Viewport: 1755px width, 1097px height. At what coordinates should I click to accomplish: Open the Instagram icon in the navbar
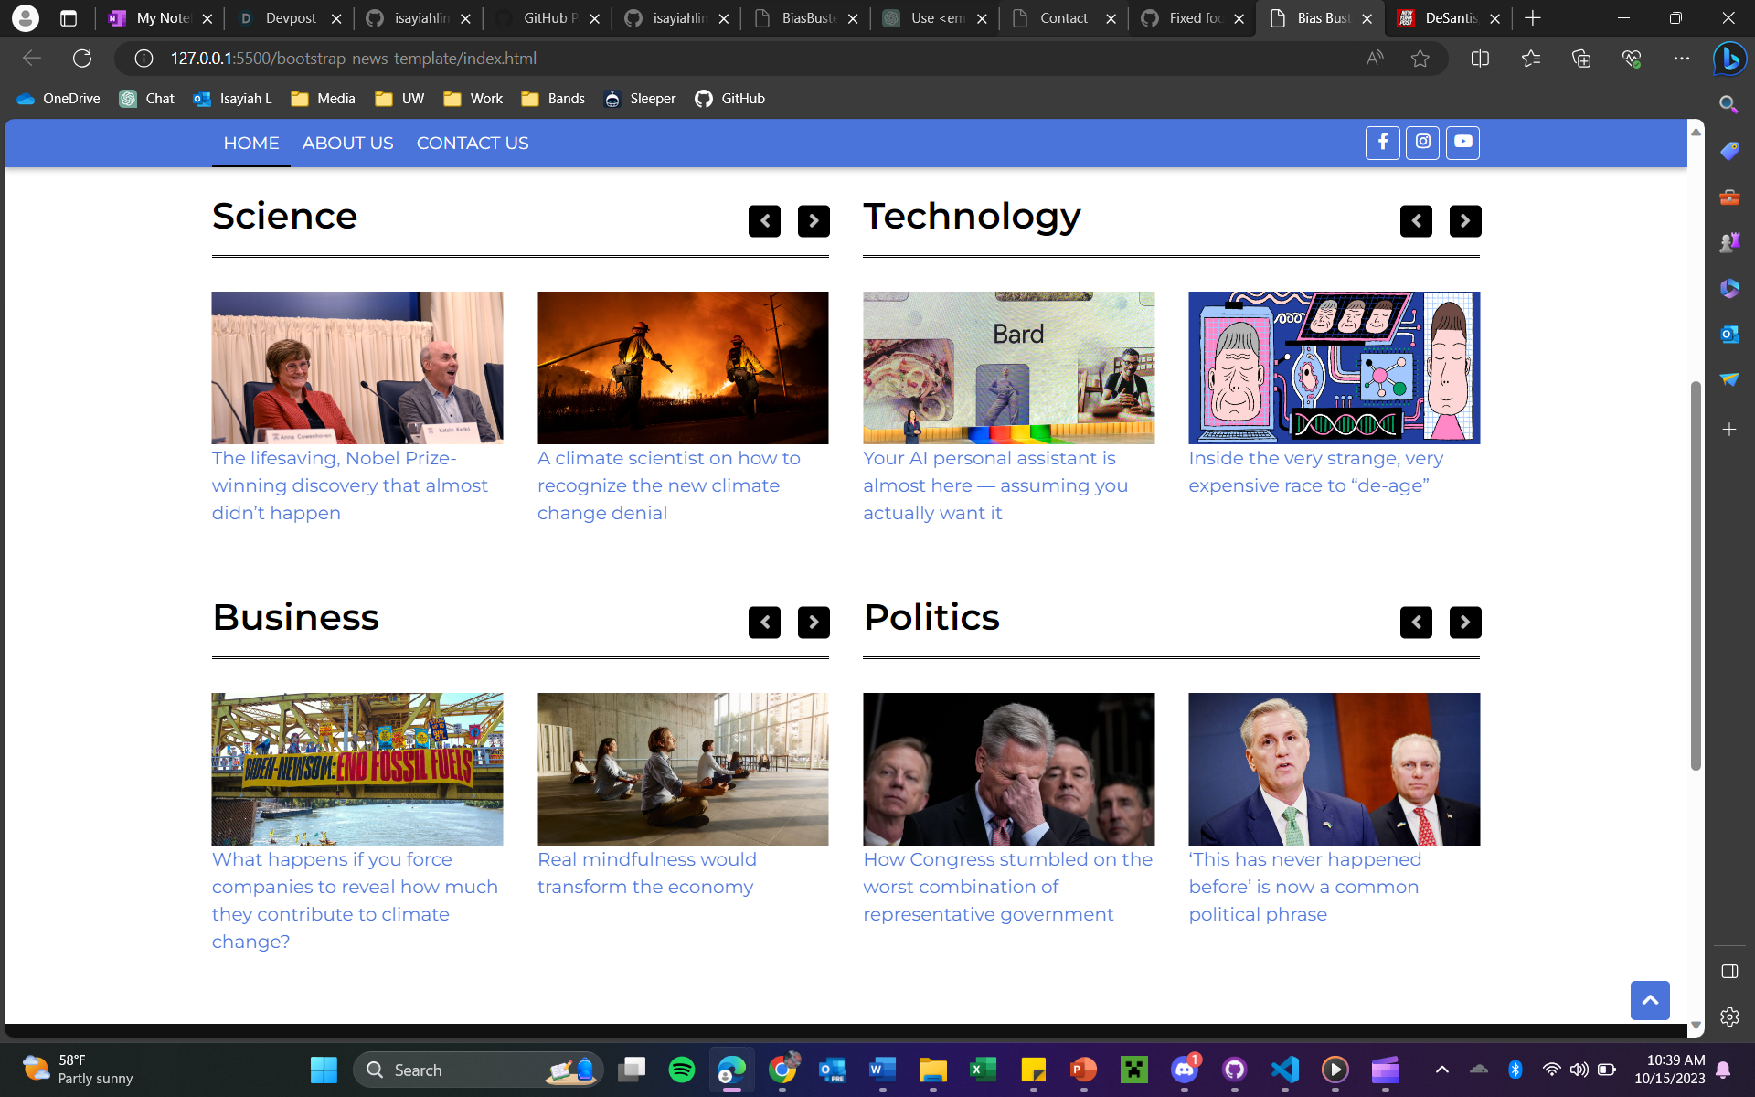pyautogui.click(x=1422, y=143)
